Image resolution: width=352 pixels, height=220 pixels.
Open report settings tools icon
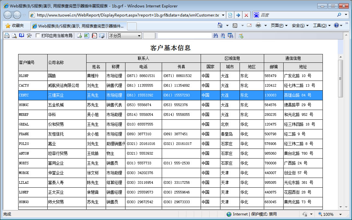(x=29, y=36)
